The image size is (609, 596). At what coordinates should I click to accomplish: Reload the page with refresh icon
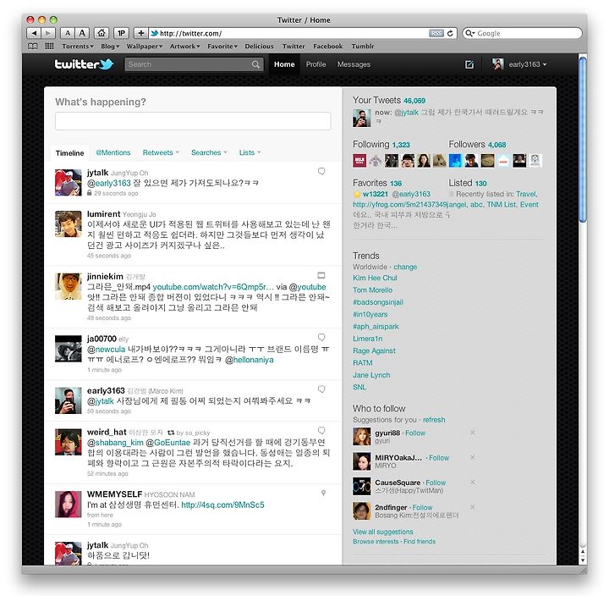click(x=450, y=33)
